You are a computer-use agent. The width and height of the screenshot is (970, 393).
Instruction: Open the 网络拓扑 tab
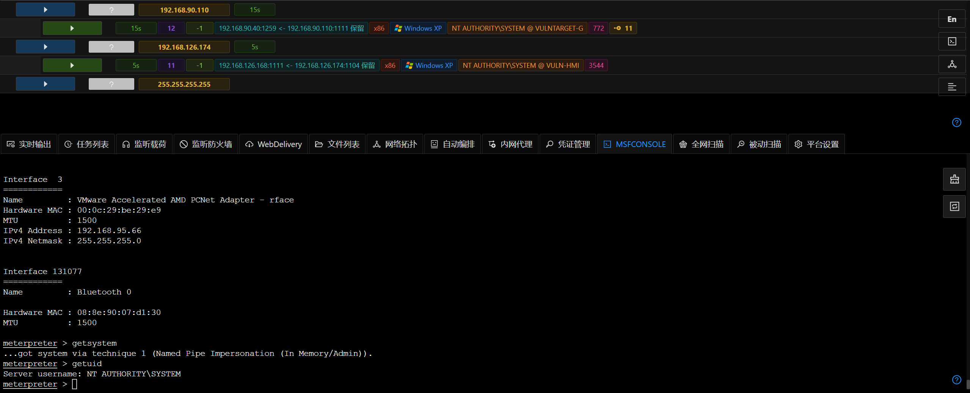pos(395,144)
